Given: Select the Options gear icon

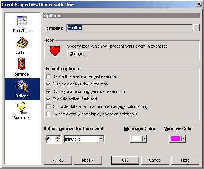Looking at the screenshot, I should 22,86.
